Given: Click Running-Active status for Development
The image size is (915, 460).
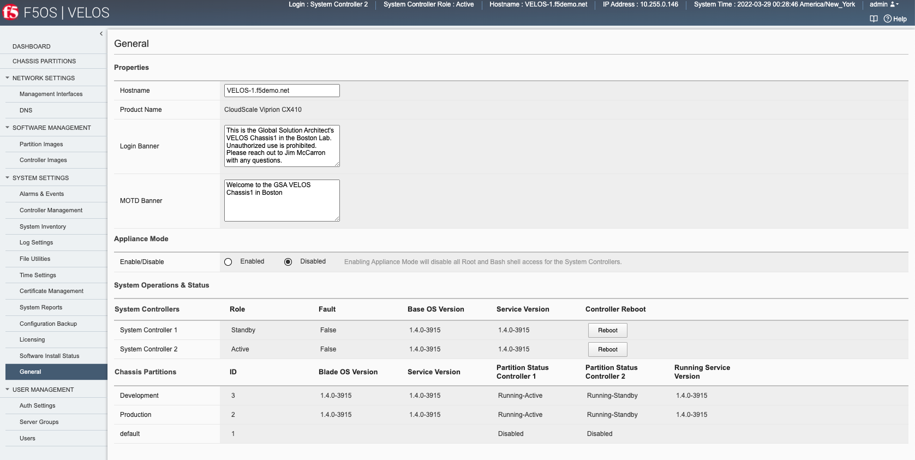Looking at the screenshot, I should [520, 396].
